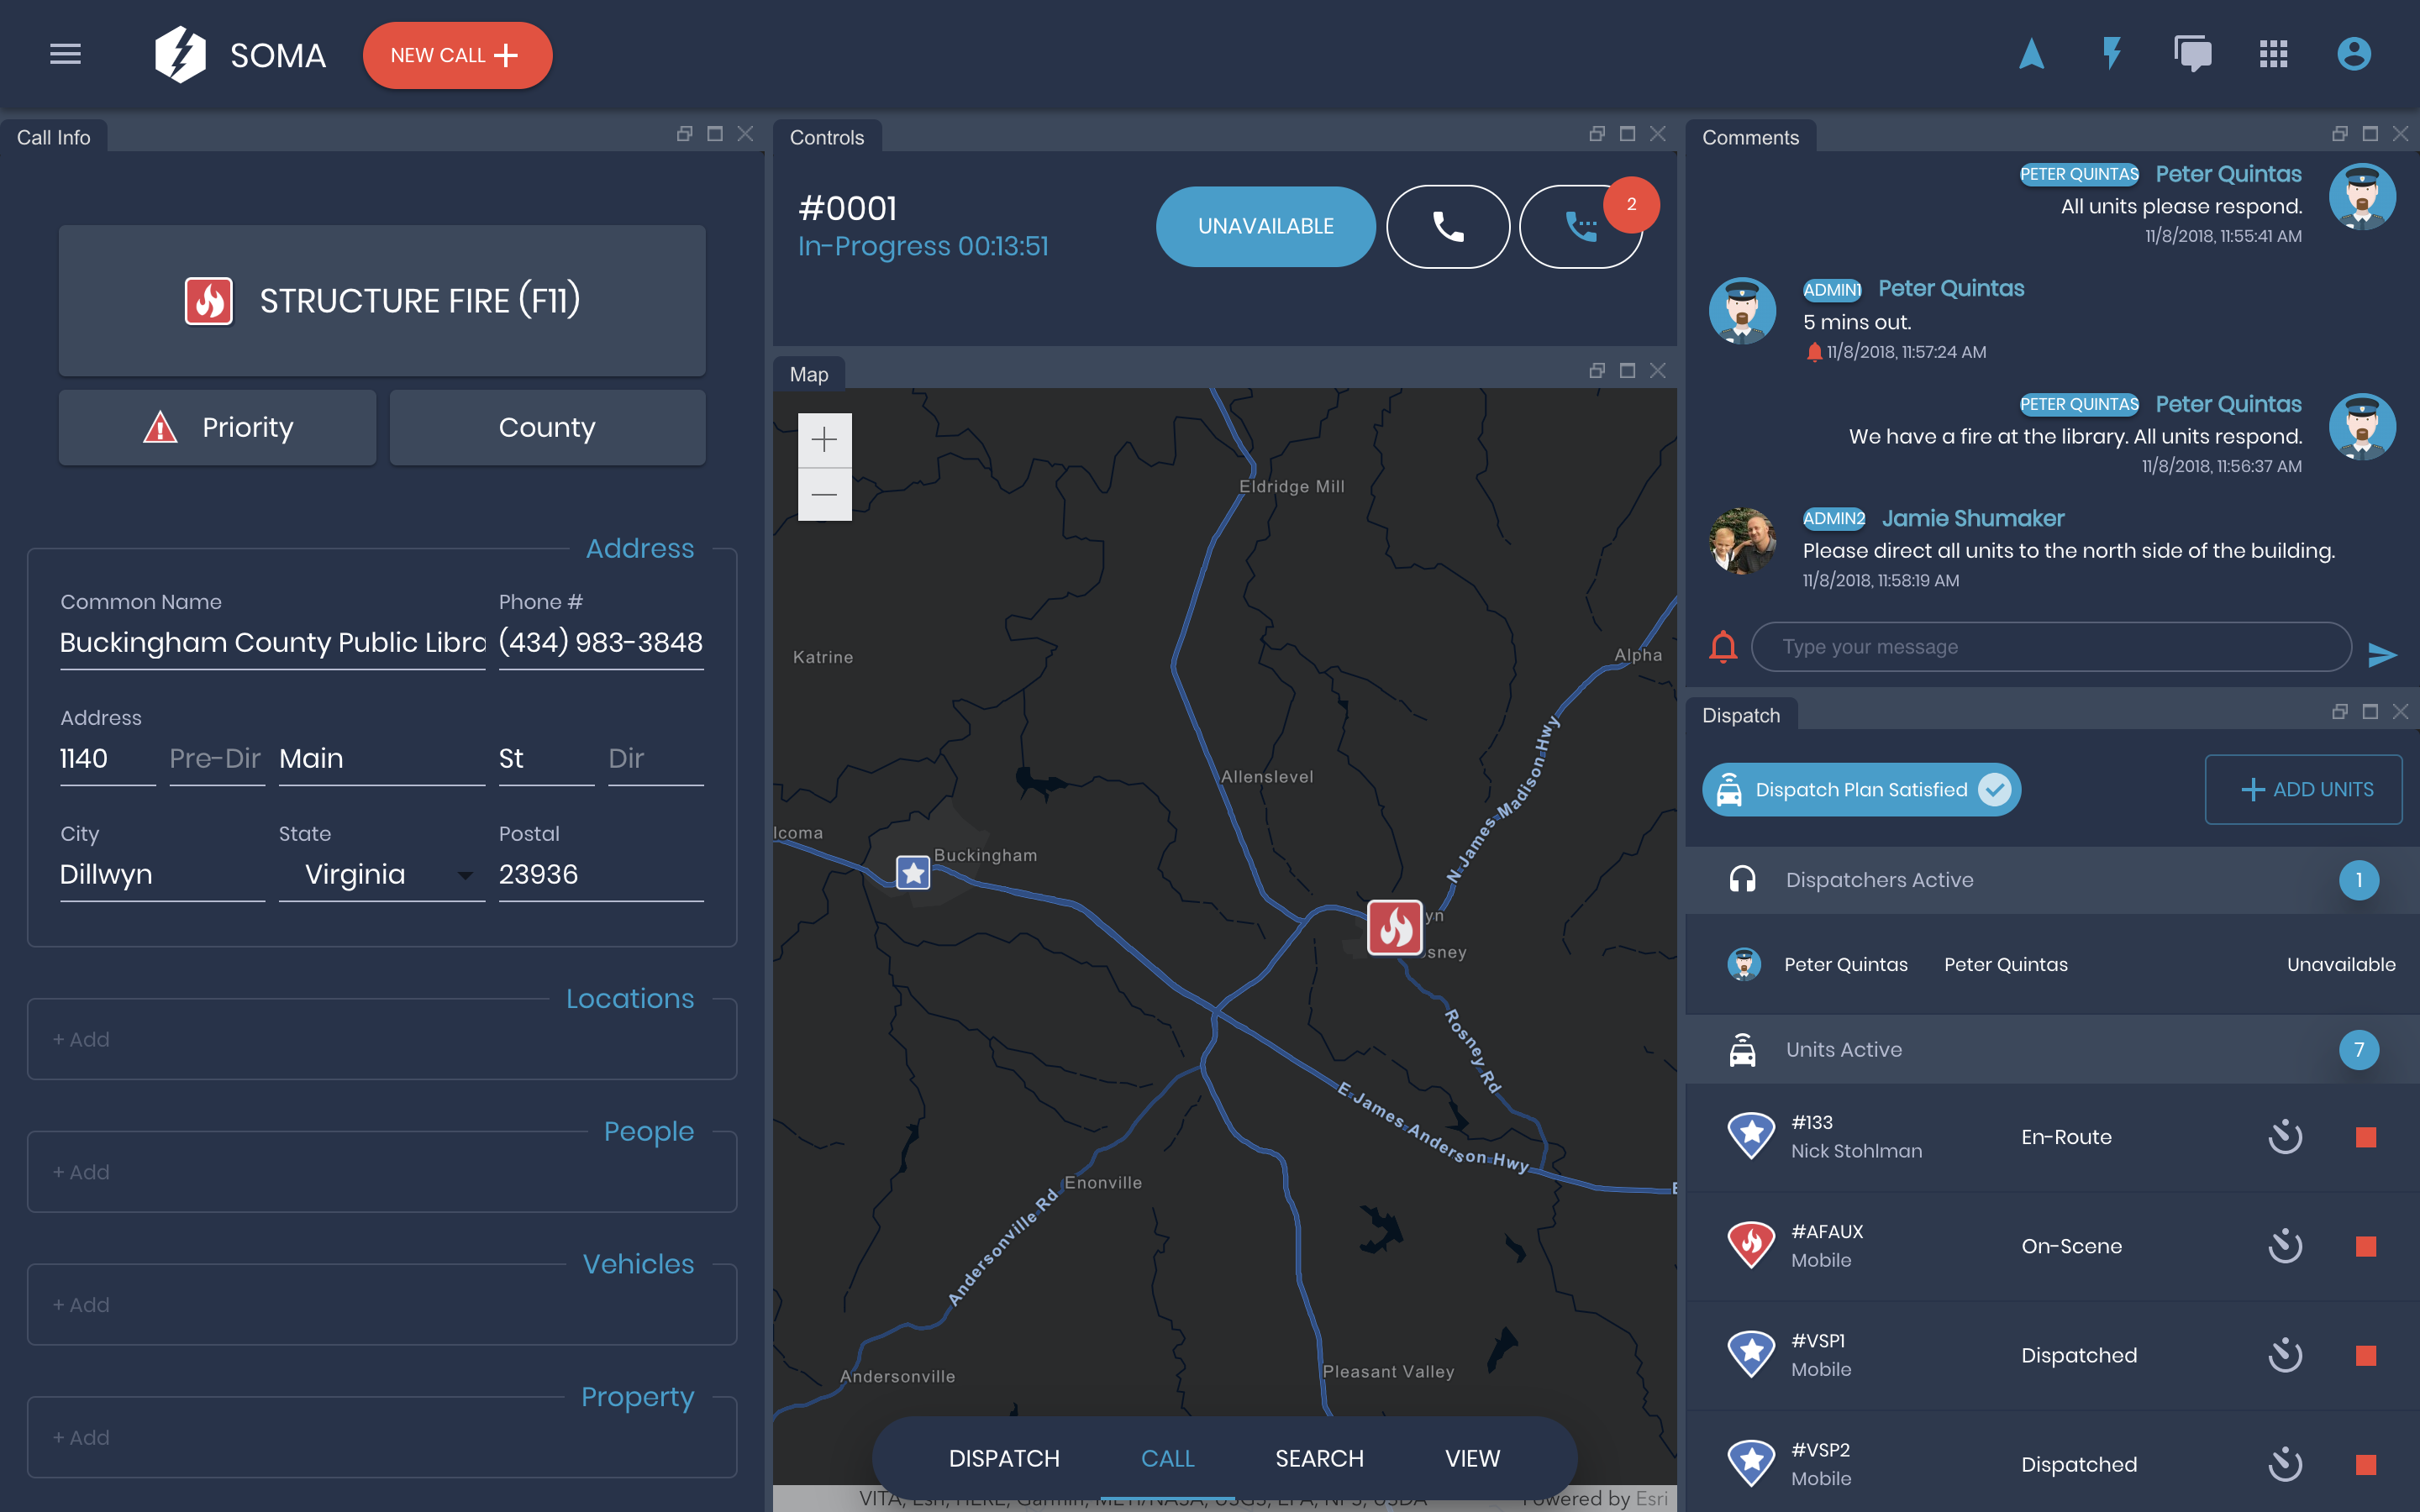Click the ADD UNITS button
The height and width of the screenshot is (1512, 2420).
click(2303, 790)
